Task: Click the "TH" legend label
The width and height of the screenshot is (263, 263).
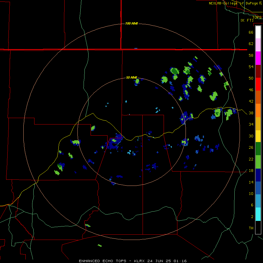Action: pos(251,228)
